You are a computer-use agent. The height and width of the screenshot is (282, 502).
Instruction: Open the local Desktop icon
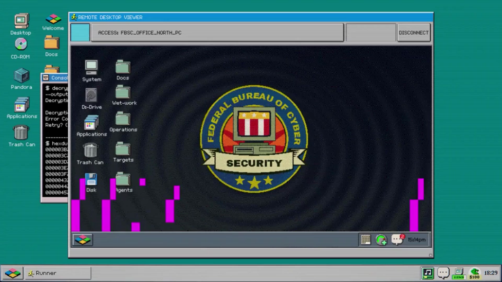click(21, 24)
